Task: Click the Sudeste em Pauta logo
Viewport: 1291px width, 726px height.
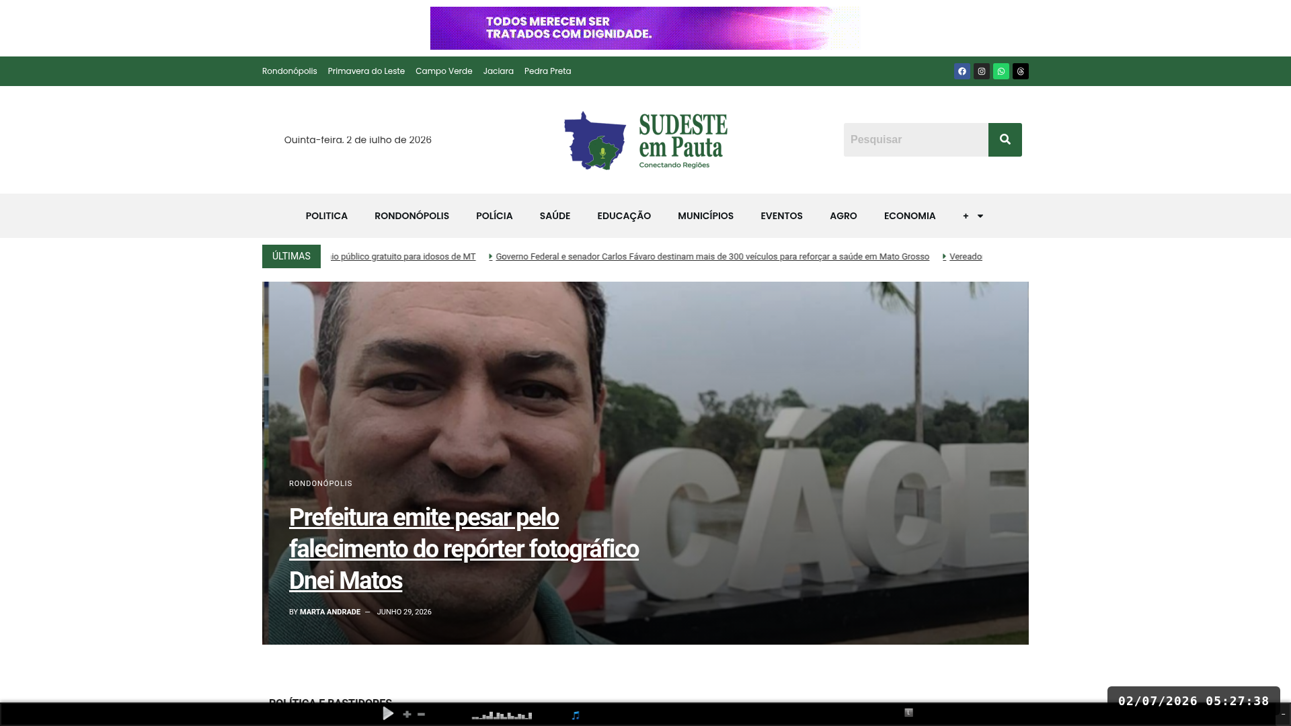Action: click(x=645, y=140)
